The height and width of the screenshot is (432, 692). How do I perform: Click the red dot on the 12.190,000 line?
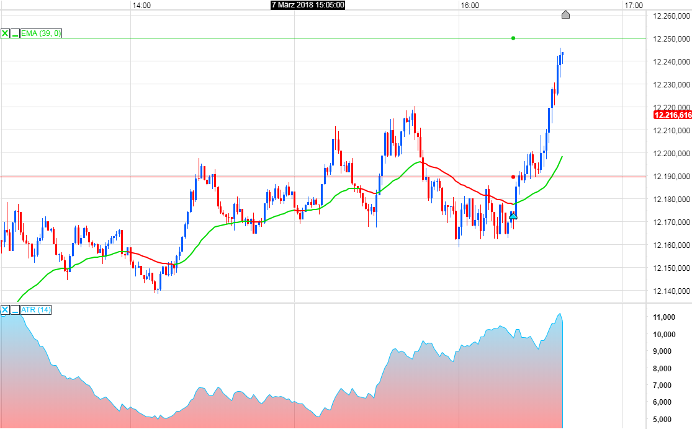point(513,176)
